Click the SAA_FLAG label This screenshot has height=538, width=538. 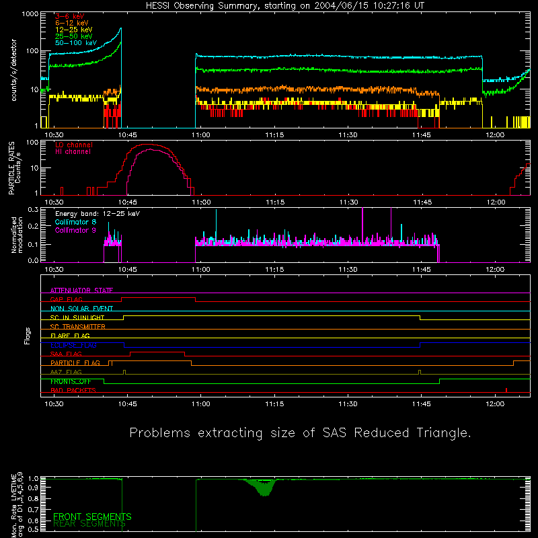tap(66, 354)
